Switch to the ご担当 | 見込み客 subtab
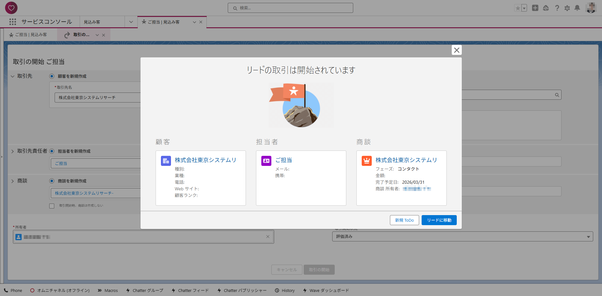This screenshot has height=296, width=602. coord(28,35)
